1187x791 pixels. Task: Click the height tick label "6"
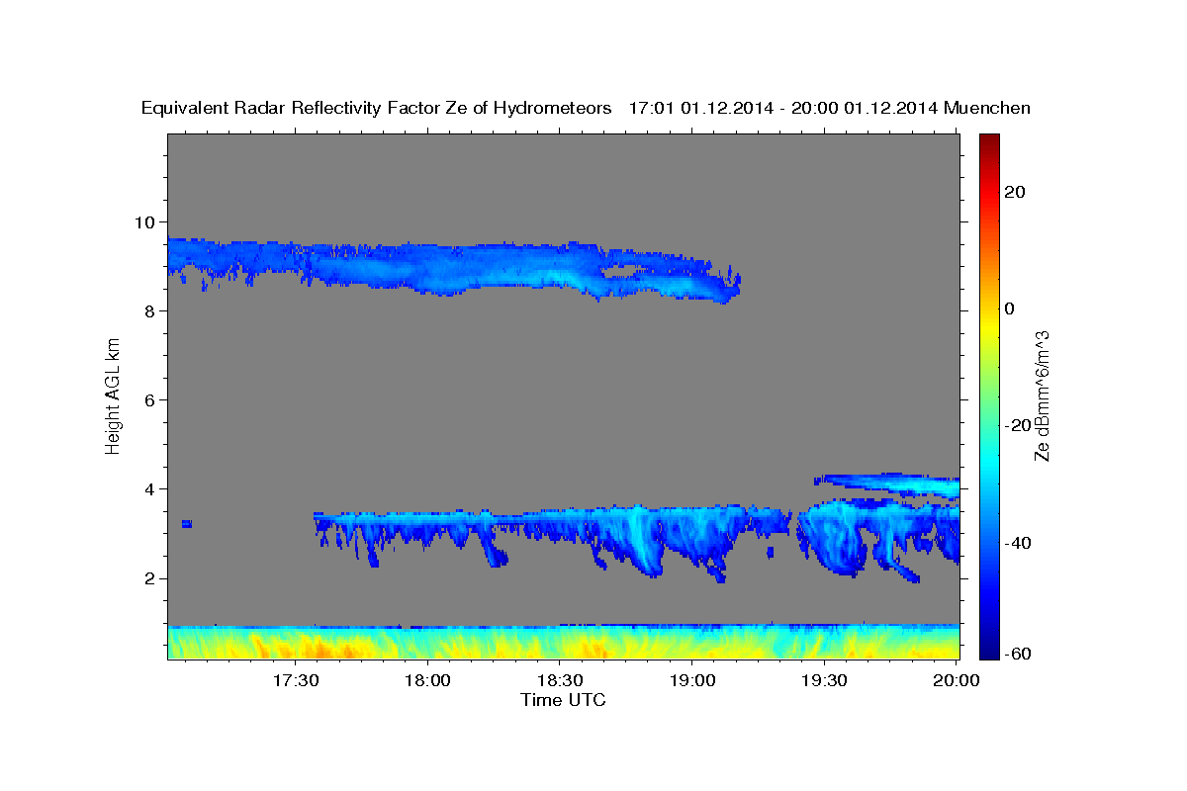click(151, 399)
